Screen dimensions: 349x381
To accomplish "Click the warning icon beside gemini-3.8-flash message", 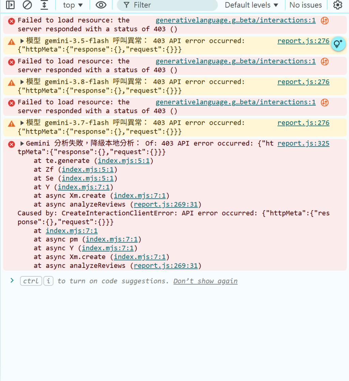I will (12, 83).
